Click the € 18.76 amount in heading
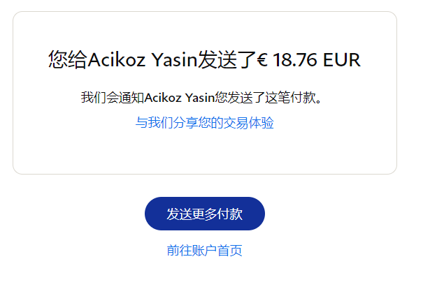Viewport: 437px width, 303px height. tap(287, 59)
